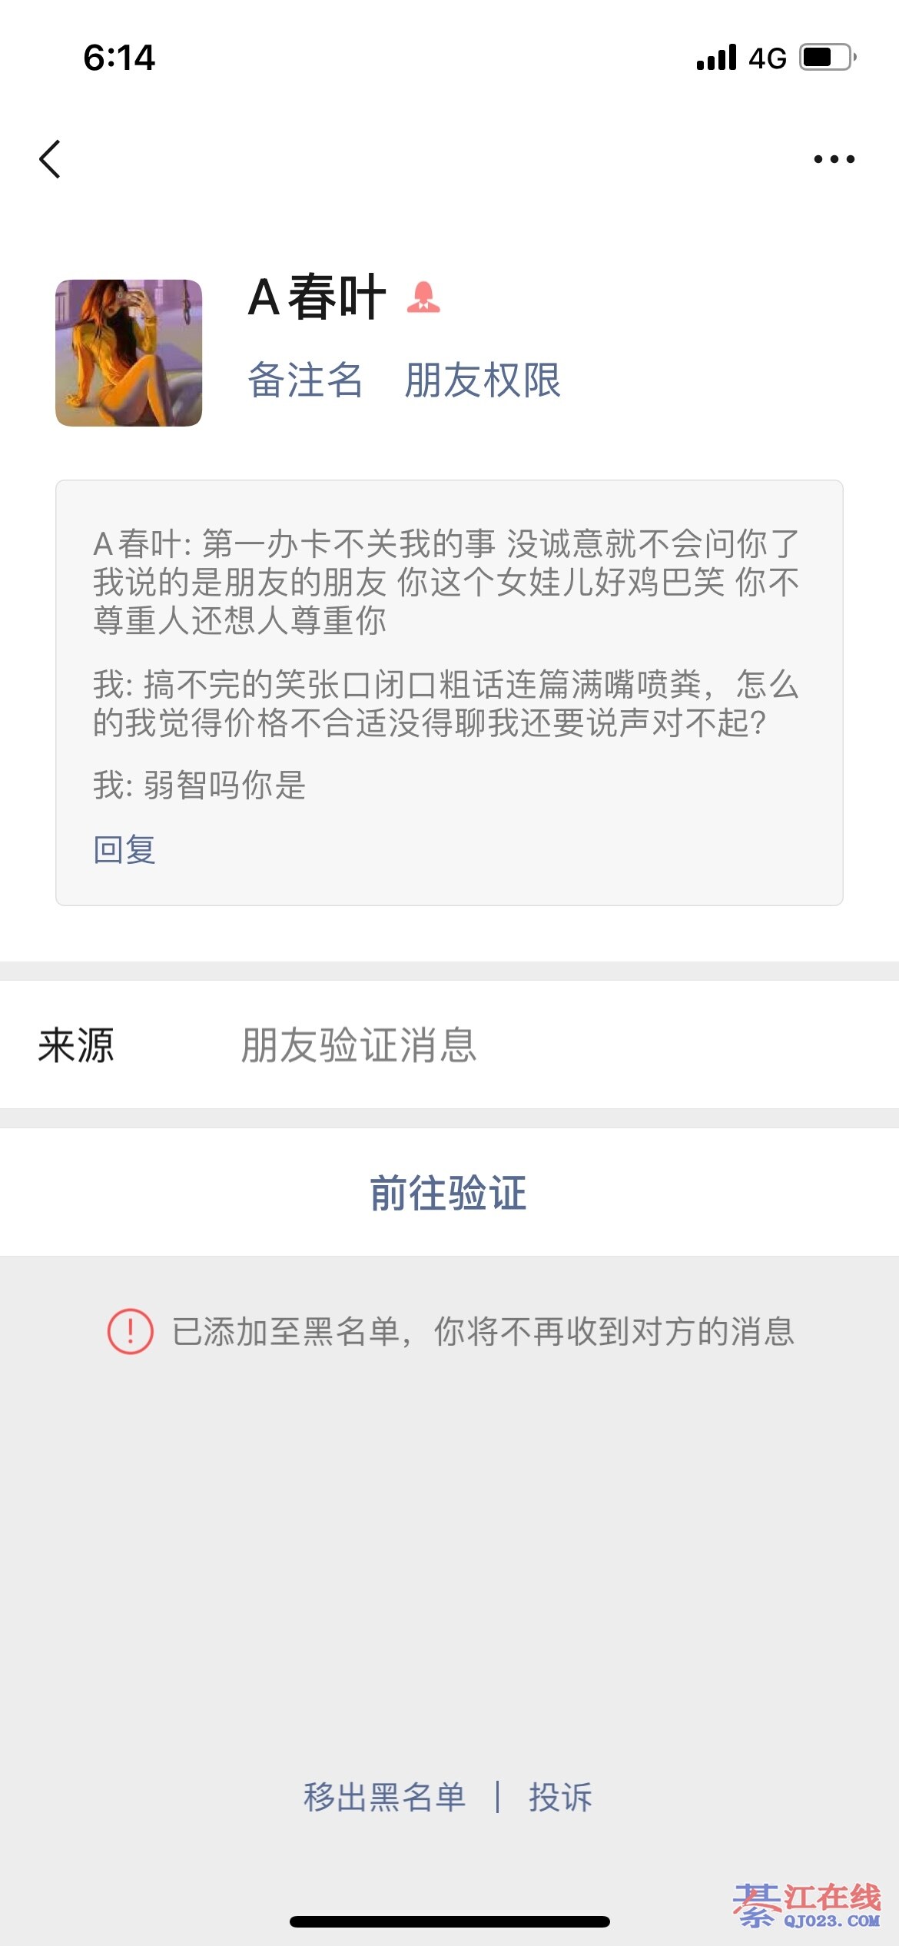Tap the back arrow icon
Image resolution: width=899 pixels, height=1946 pixels.
tap(50, 159)
